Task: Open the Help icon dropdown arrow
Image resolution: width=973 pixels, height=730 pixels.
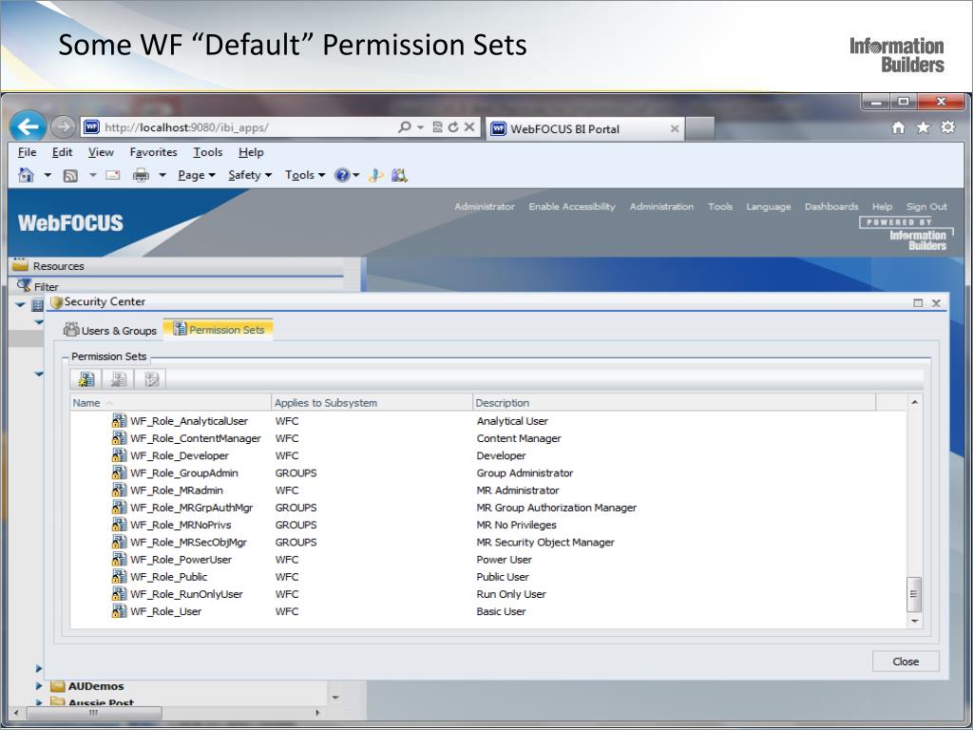Action: (x=356, y=176)
